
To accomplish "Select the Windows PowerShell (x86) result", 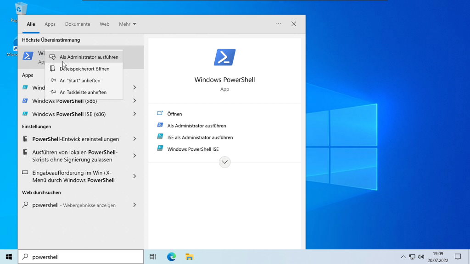I will tap(64, 101).
